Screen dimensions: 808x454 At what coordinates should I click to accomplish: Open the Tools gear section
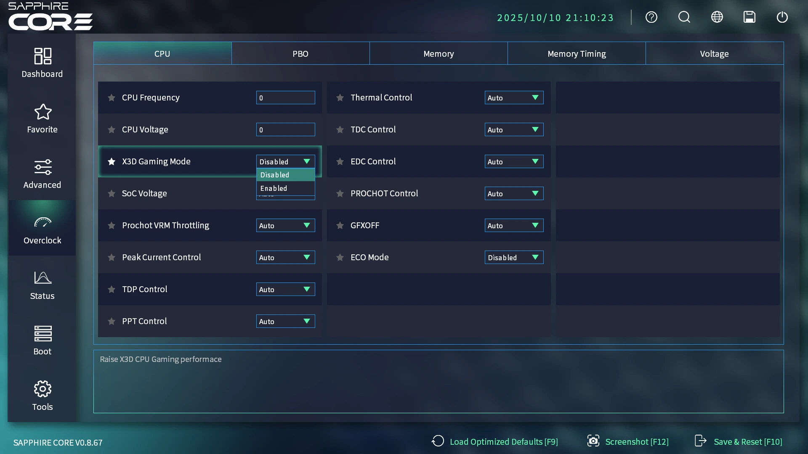(42, 396)
